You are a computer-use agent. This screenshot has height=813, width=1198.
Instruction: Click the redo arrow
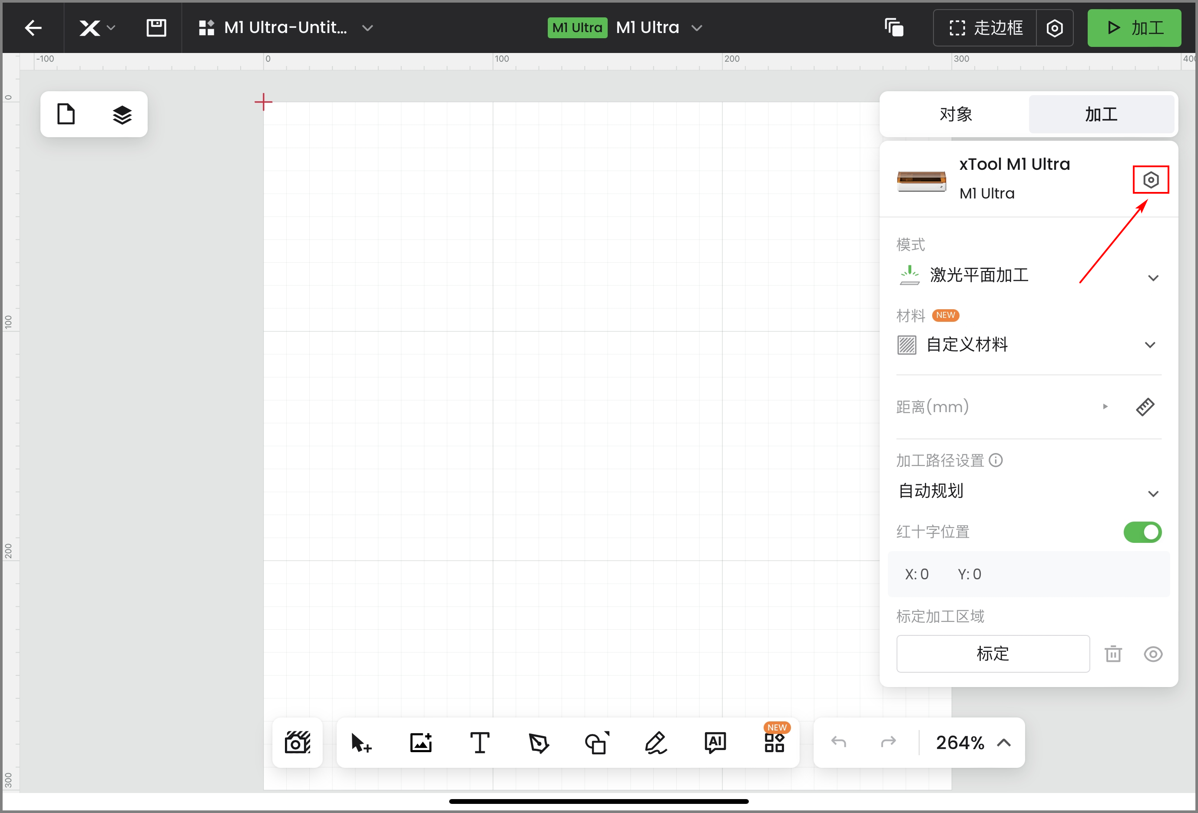click(x=888, y=742)
